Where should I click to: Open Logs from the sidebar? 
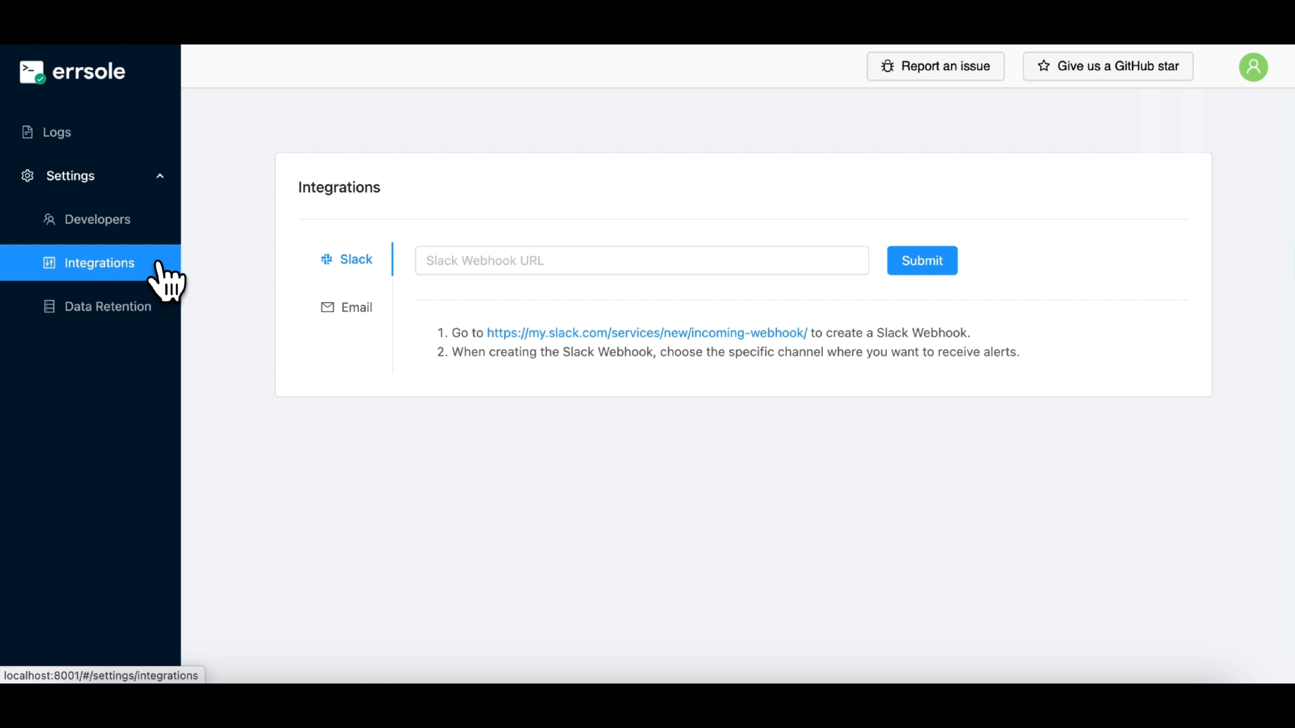(x=57, y=133)
